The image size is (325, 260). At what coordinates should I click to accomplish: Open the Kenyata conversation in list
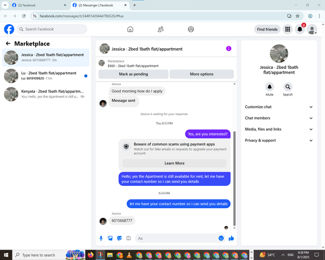pyautogui.click(x=45, y=94)
